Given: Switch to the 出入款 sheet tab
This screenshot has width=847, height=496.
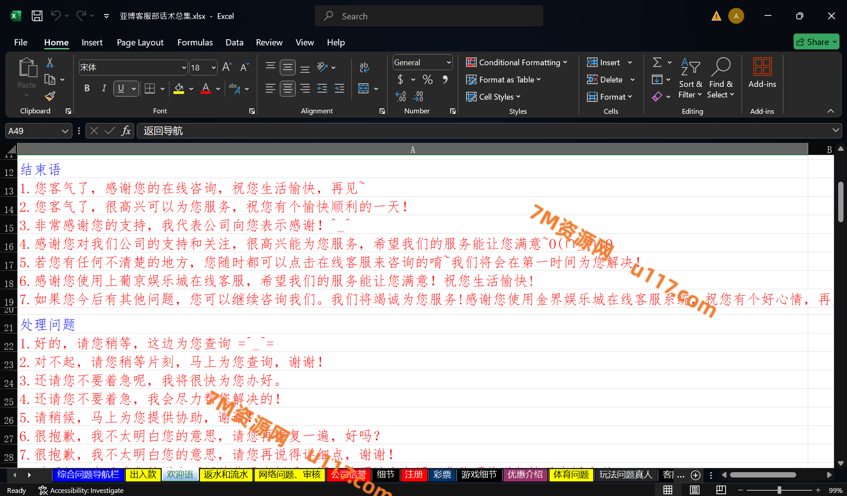Looking at the screenshot, I should point(143,475).
